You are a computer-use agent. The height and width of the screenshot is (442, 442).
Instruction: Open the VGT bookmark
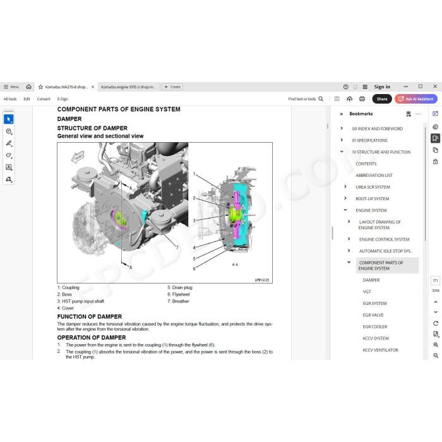[367, 292]
